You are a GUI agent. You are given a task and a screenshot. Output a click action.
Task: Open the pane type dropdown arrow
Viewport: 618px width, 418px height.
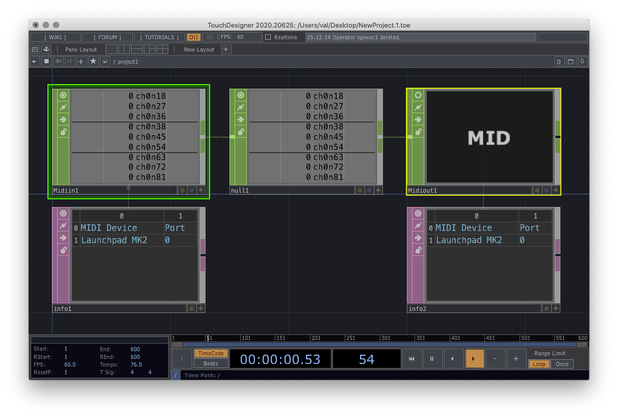34,62
